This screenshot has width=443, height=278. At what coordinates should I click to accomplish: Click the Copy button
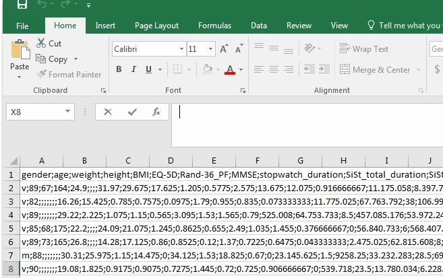57,59
